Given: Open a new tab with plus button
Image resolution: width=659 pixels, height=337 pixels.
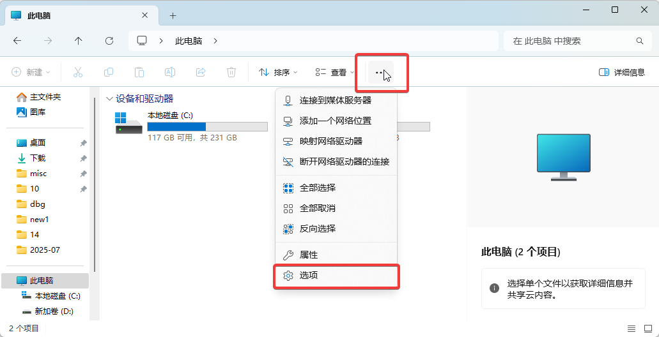Looking at the screenshot, I should point(173,16).
